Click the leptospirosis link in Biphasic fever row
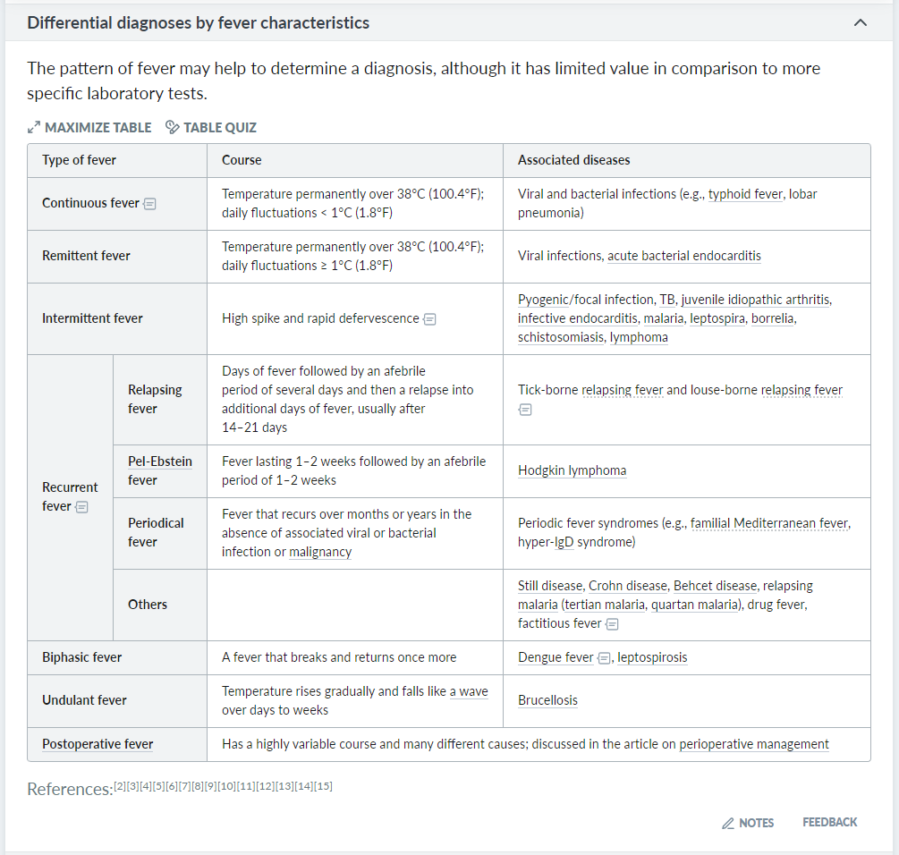This screenshot has width=899, height=855. (654, 657)
